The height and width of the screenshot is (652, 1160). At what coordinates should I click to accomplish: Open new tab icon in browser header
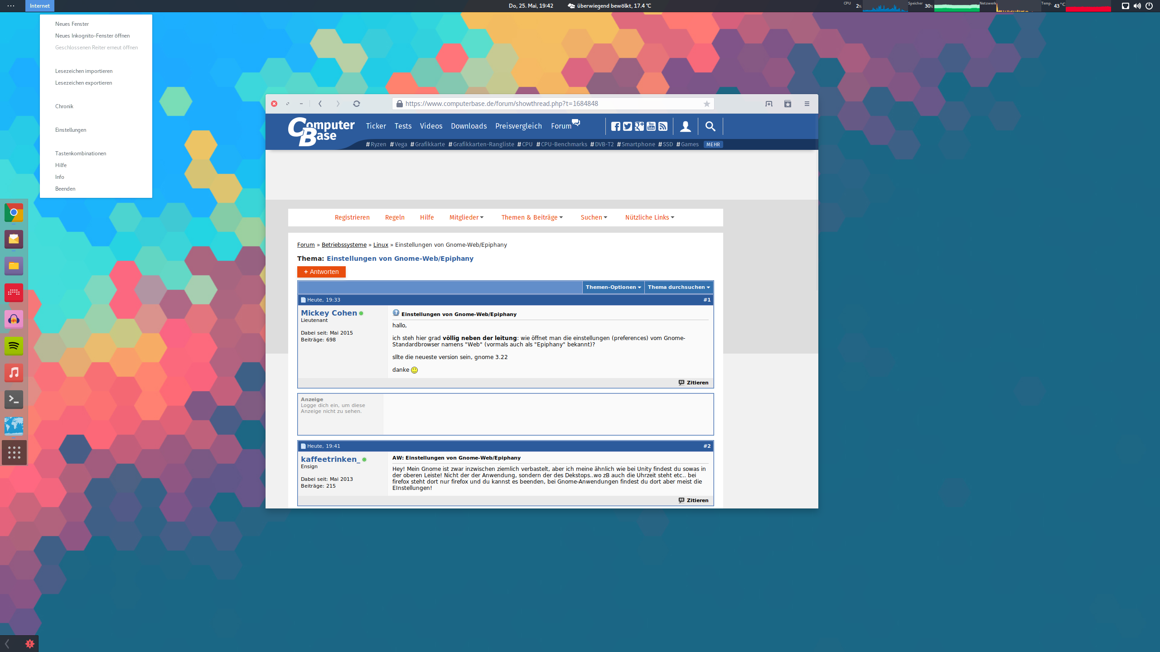tap(769, 104)
